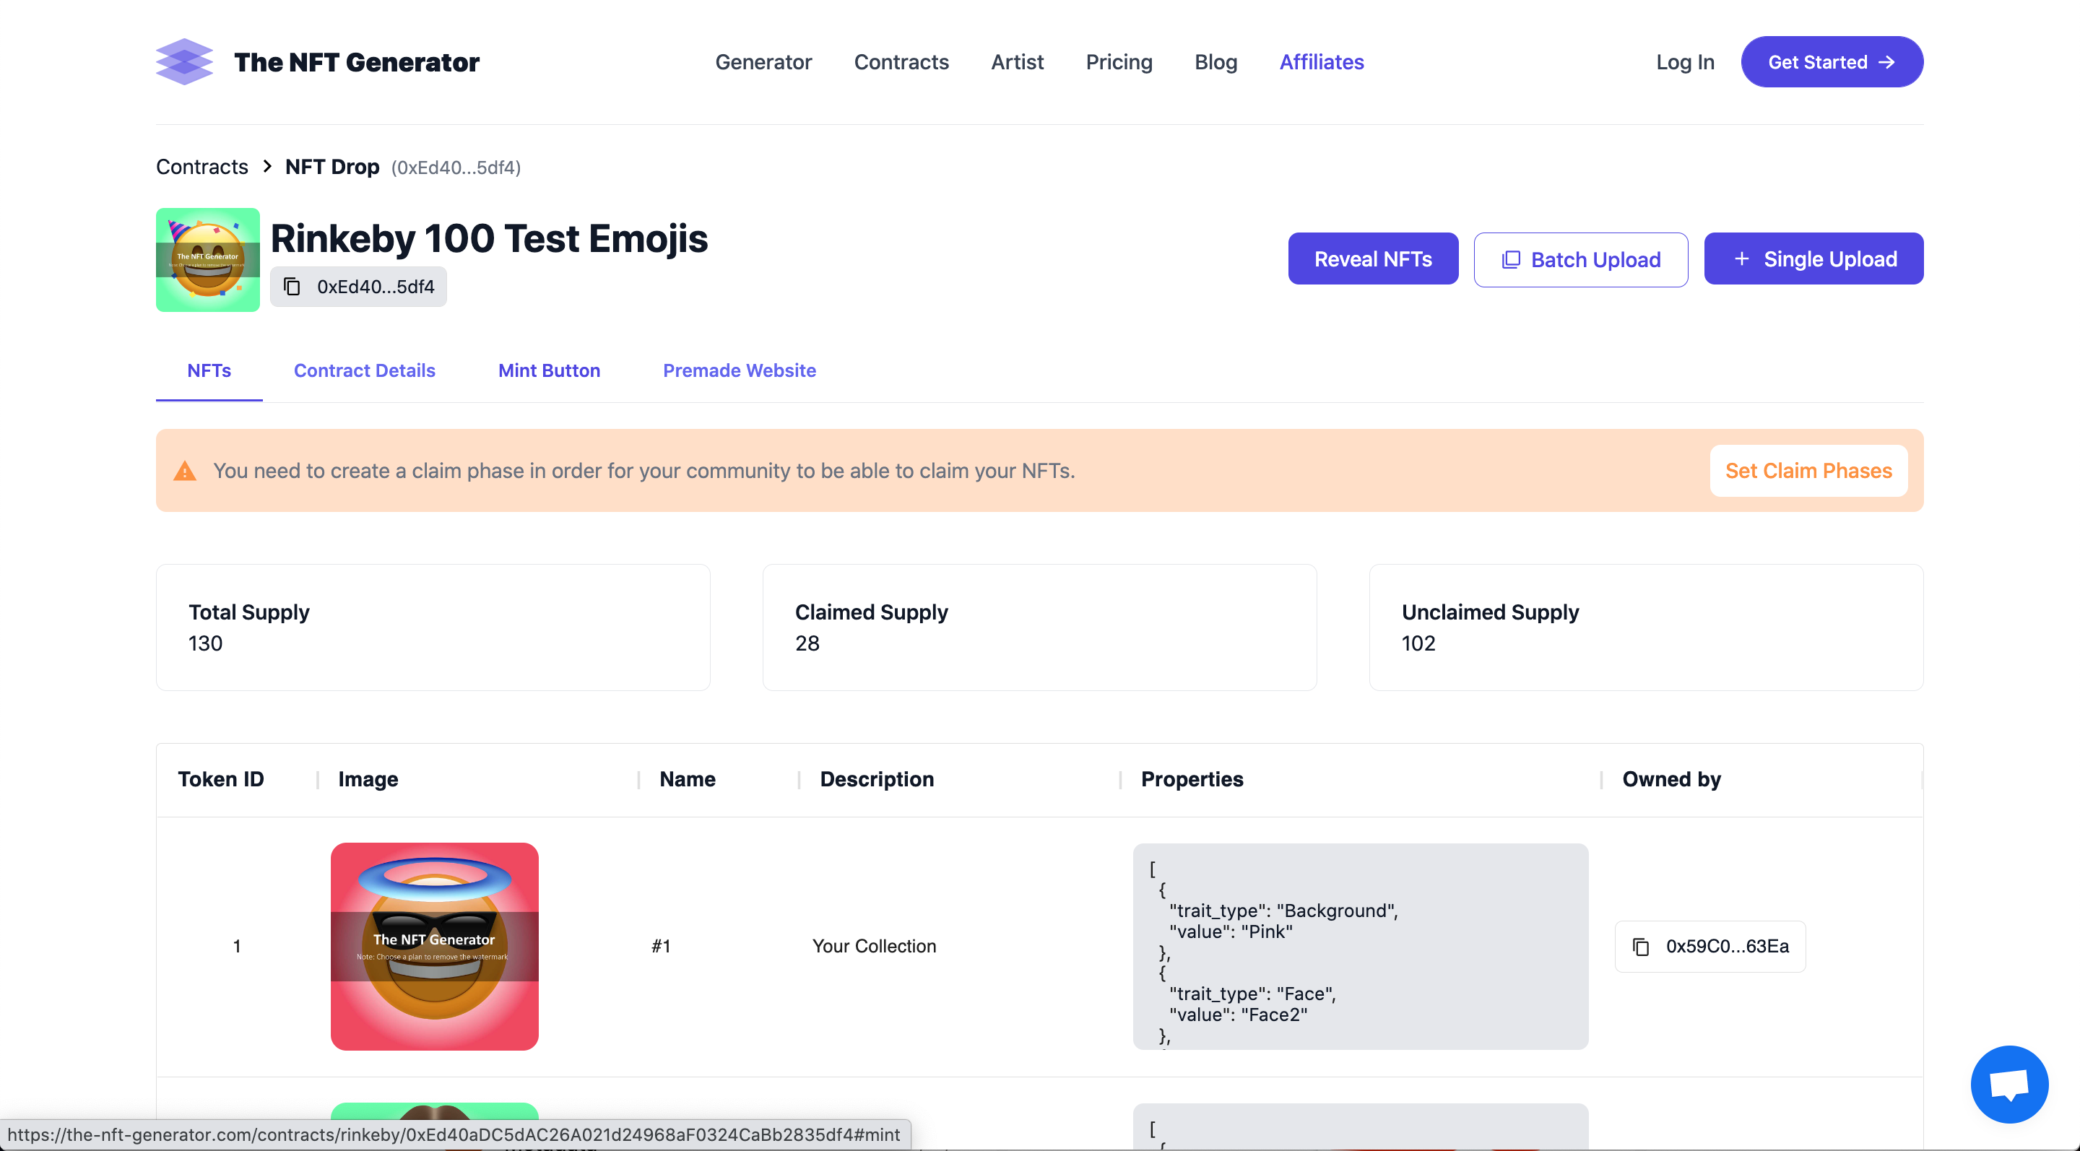
Task: Click the Batch Upload stack icon
Action: [1511, 260]
